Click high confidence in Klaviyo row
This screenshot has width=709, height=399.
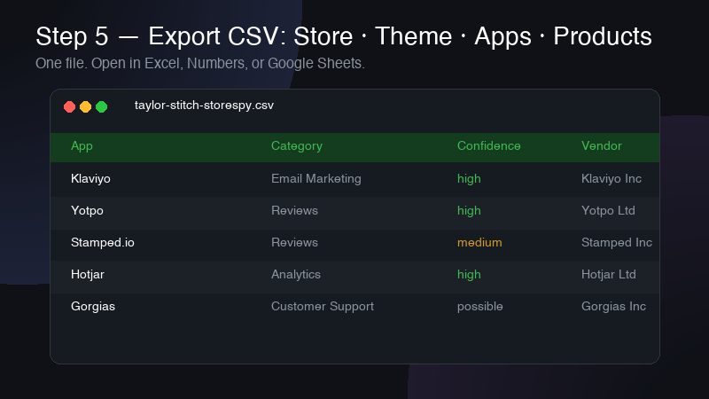tap(469, 179)
